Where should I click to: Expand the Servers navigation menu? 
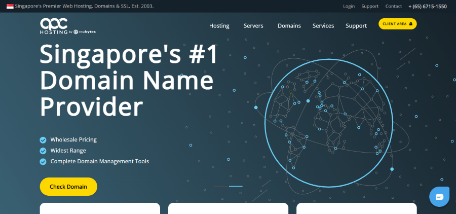click(253, 26)
